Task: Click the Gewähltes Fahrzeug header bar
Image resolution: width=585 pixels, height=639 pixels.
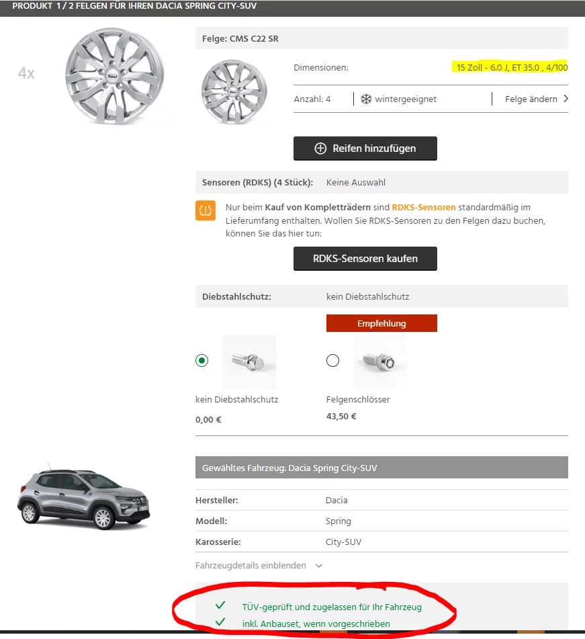Action: click(381, 468)
